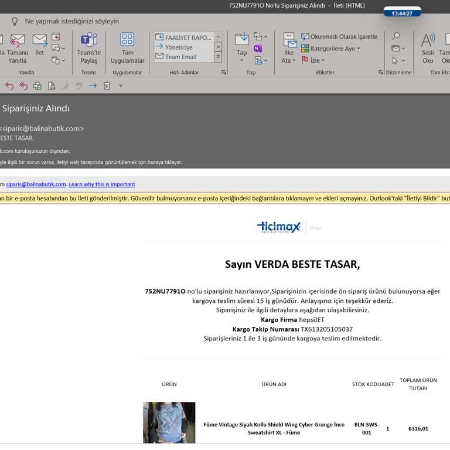Click the product name Füme Vintage Siyah Kollu text
Viewport: 450px width, 450px height.
pos(274,428)
